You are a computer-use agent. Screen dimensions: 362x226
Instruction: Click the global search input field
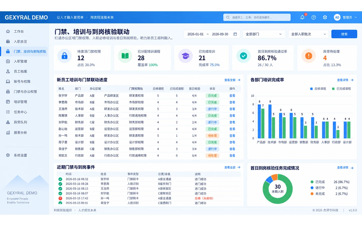[257, 17]
